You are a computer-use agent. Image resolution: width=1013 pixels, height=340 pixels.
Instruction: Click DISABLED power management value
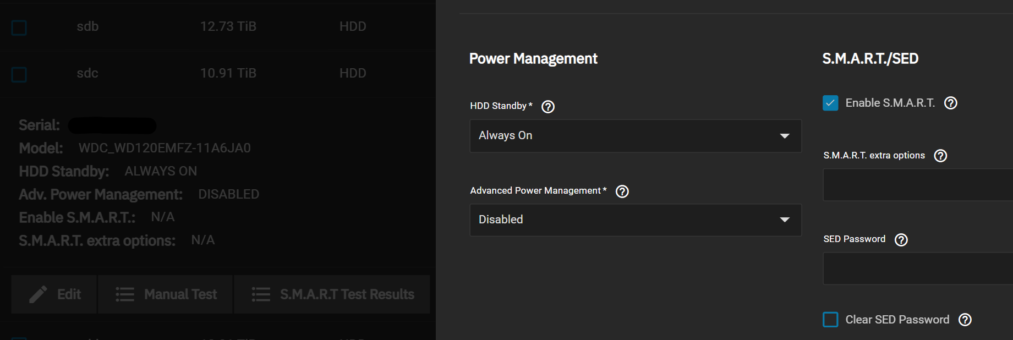tap(228, 194)
